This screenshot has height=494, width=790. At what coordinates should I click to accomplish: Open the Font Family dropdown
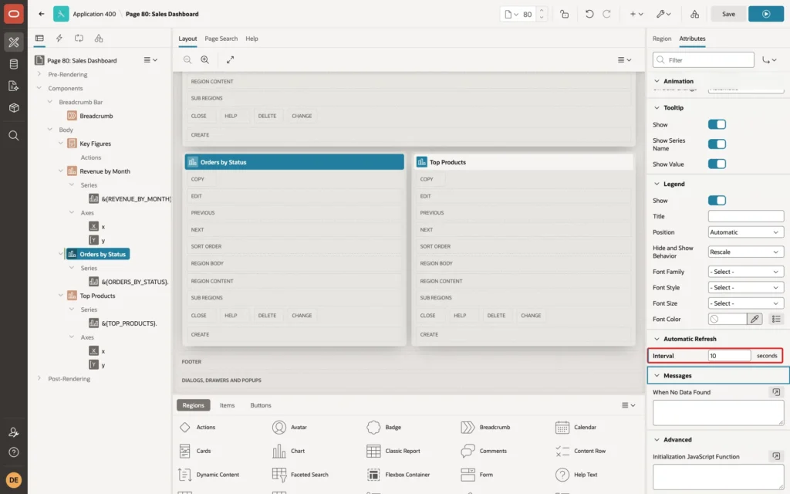pyautogui.click(x=746, y=272)
